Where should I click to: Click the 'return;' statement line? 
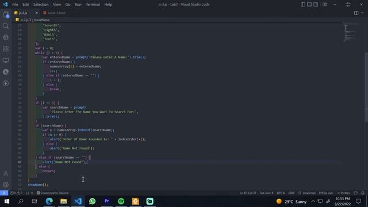49,171
